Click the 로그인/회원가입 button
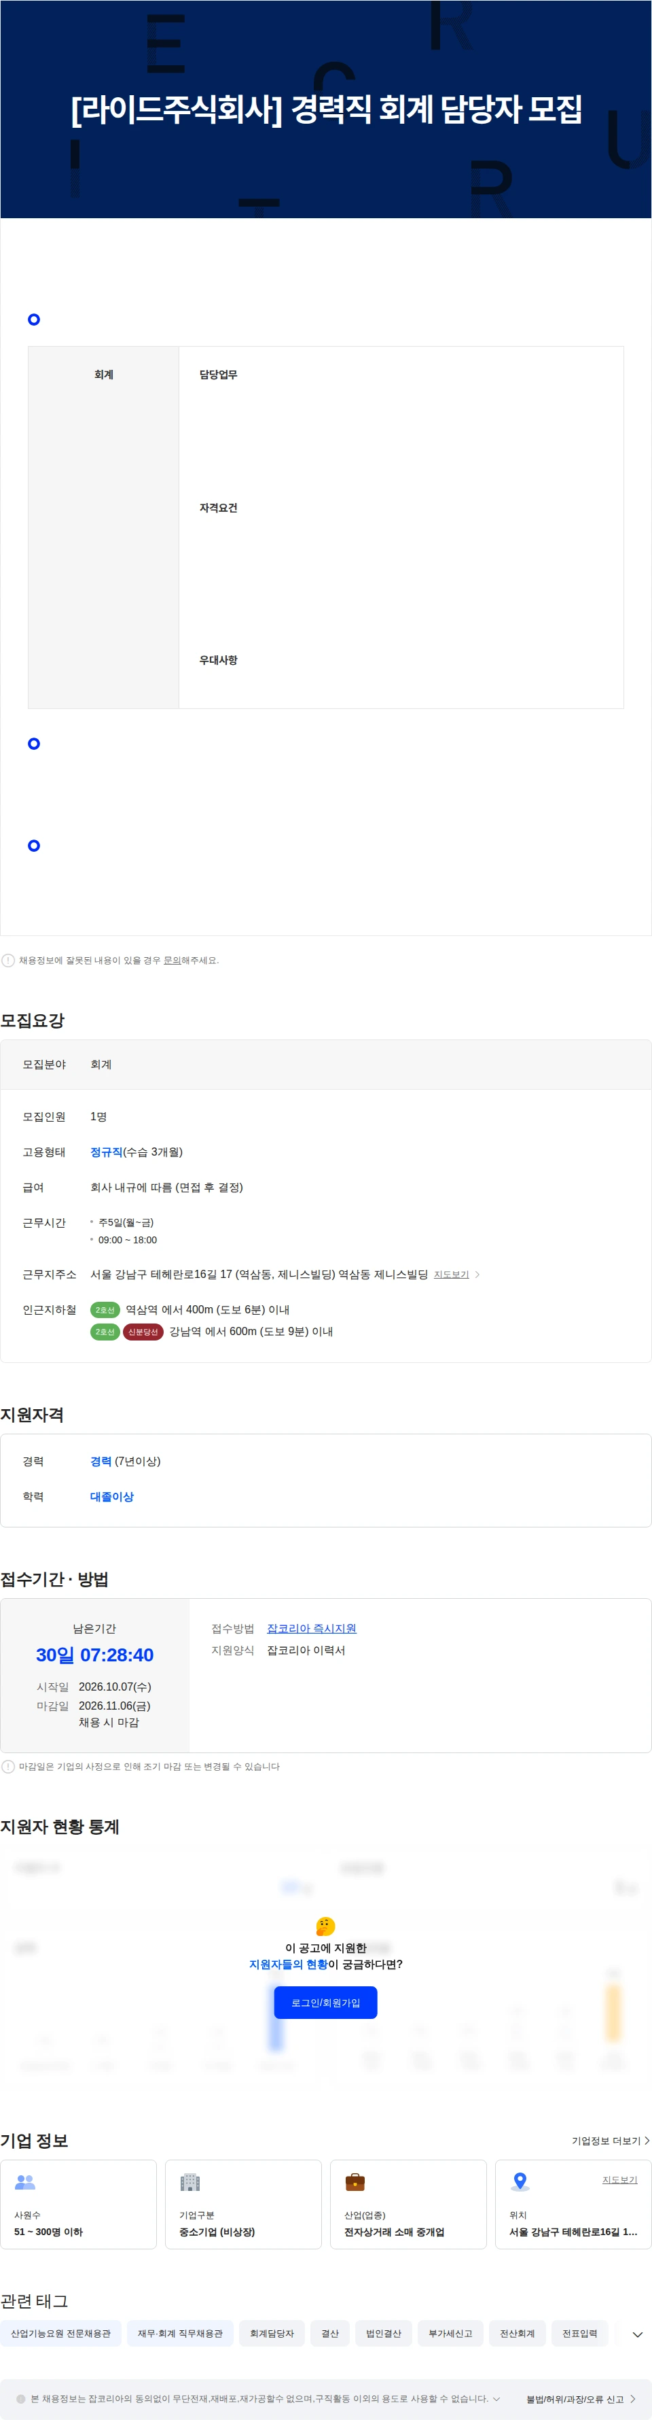This screenshot has height=2420, width=652. point(325,2003)
